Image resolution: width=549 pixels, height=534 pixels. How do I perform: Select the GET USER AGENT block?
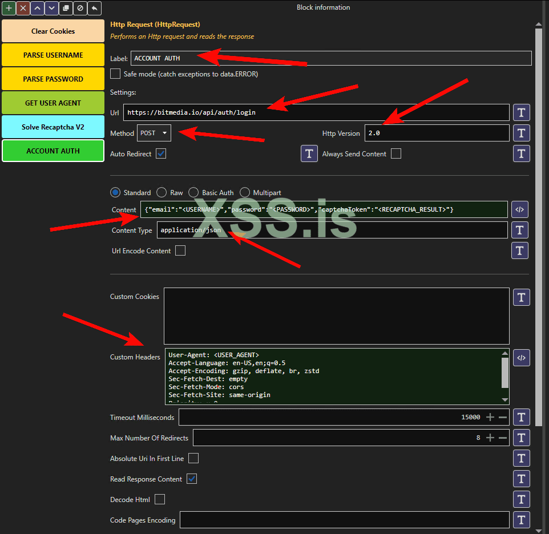tap(53, 103)
